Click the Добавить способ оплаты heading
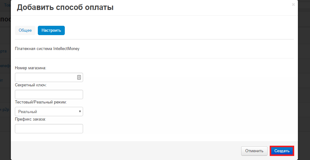310x160 pixels. (x=65, y=7)
